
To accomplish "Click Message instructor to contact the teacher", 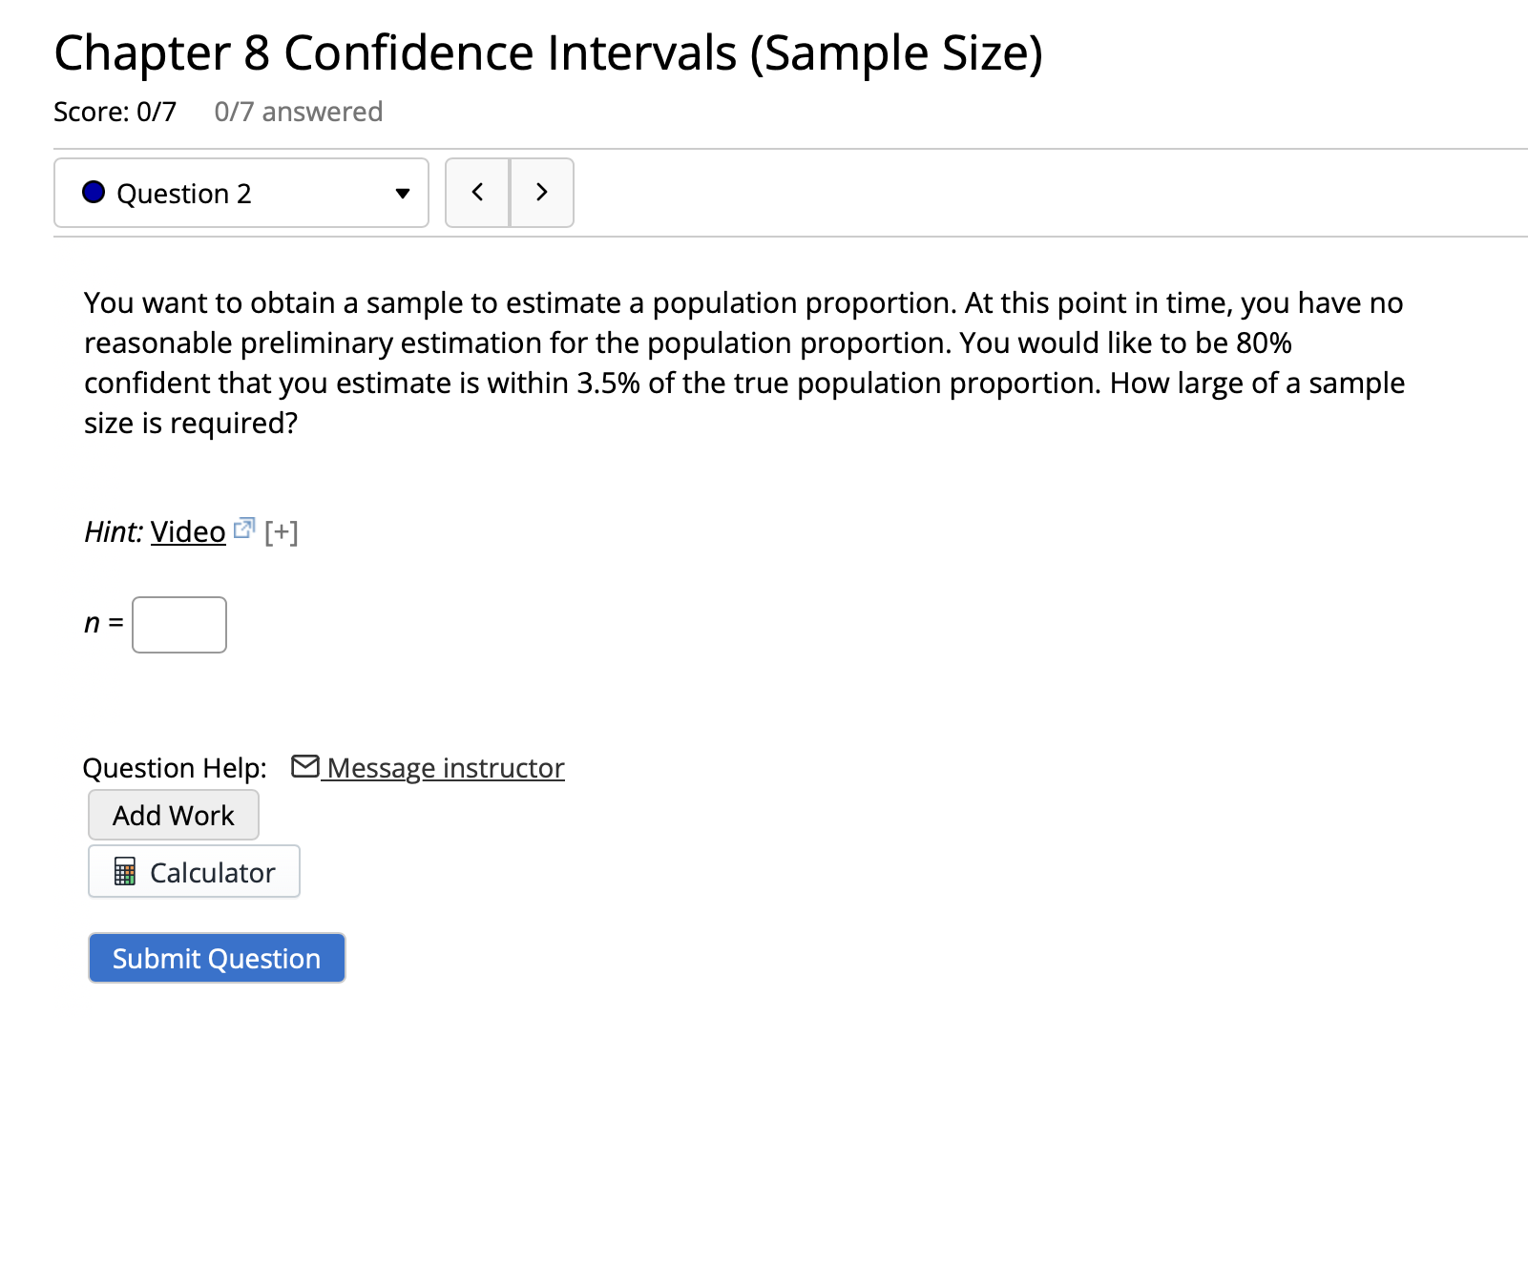I will (444, 767).
